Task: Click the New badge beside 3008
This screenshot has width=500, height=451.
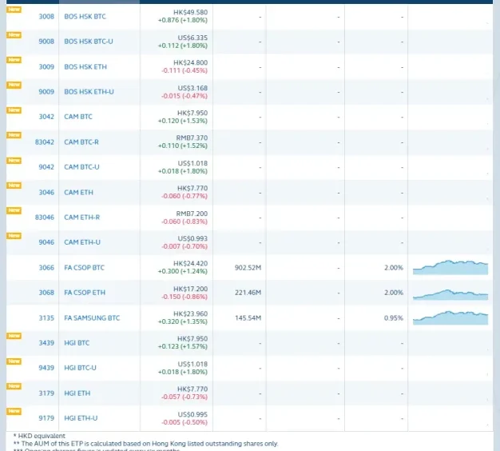Action: pos(14,10)
